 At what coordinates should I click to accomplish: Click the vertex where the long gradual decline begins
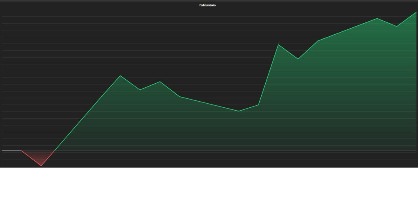click(180, 96)
